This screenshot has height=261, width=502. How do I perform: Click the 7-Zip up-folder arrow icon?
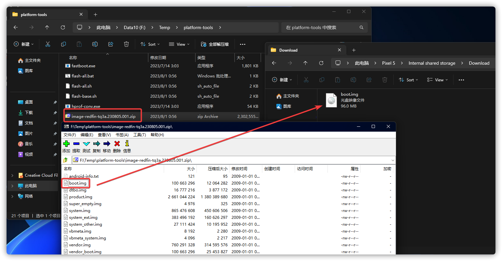tap(65, 160)
